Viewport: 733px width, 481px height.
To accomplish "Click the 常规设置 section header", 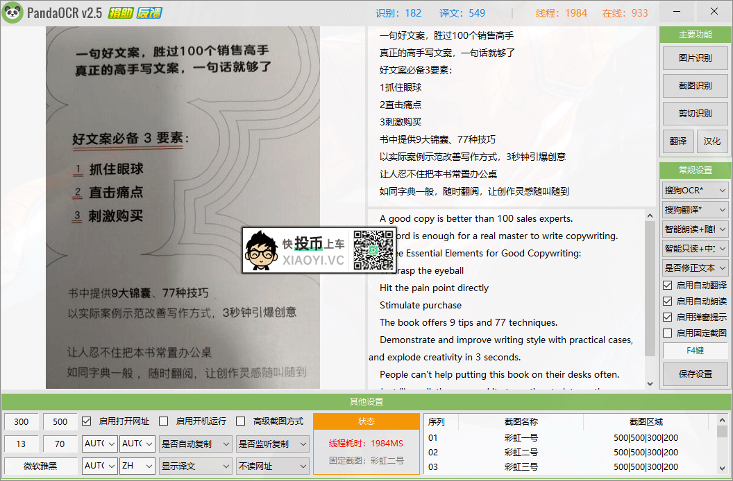I will point(696,170).
